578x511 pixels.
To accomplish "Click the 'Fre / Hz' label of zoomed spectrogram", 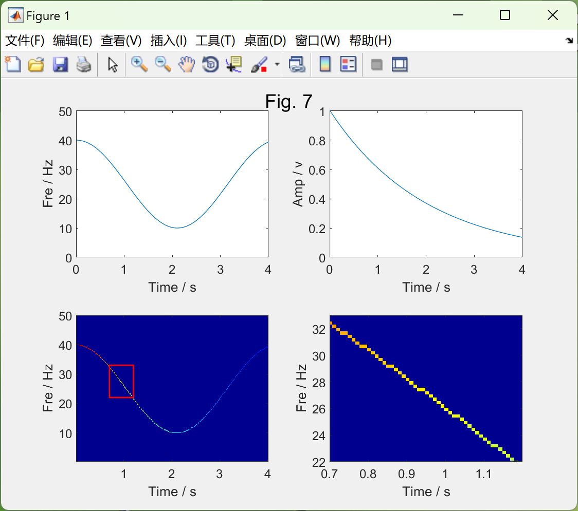I will (301, 388).
